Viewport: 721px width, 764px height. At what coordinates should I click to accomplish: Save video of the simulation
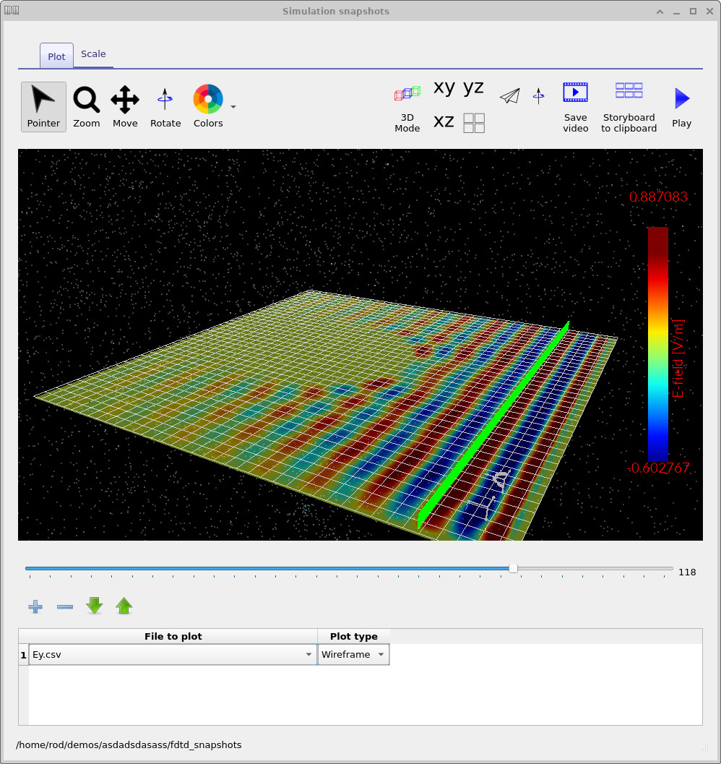[x=575, y=108]
